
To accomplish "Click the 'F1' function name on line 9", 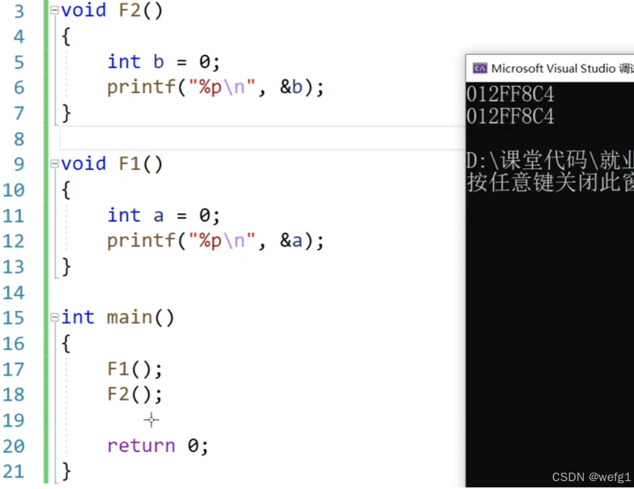I will click(x=130, y=164).
